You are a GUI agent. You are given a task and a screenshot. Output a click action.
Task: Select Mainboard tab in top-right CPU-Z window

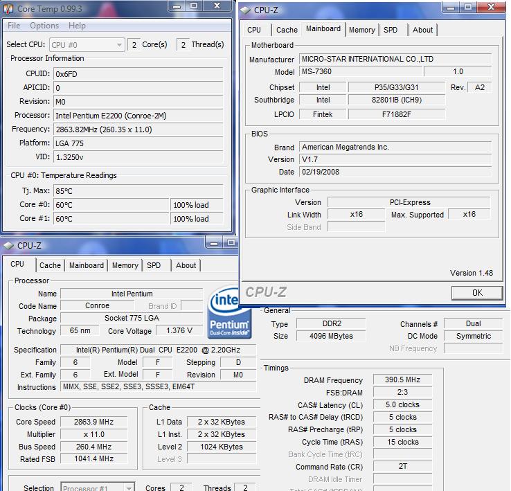(x=323, y=29)
